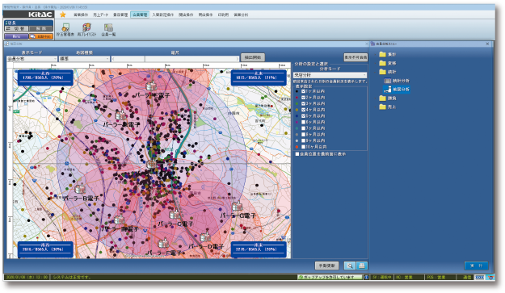Expand the 売上 tree node arrow
This screenshot has height=293, width=505.
tap(376, 107)
